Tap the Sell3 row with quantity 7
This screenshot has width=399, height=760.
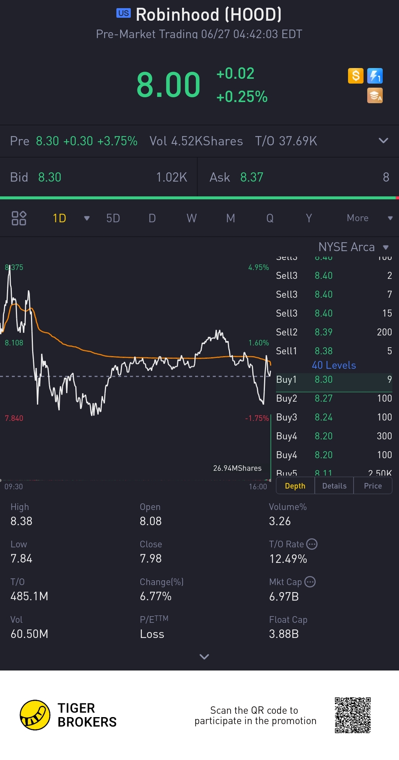click(334, 294)
